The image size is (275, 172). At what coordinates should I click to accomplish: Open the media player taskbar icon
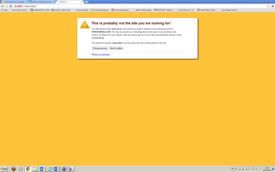tap(21, 169)
